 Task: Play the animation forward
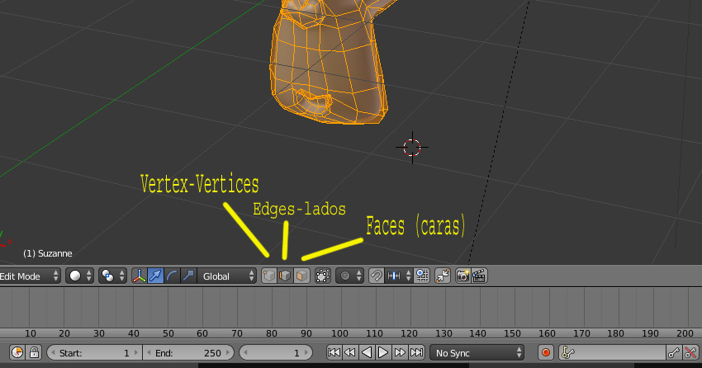pyautogui.click(x=383, y=353)
